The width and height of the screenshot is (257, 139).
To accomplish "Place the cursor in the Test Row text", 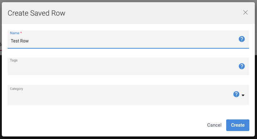I will pos(20,41).
